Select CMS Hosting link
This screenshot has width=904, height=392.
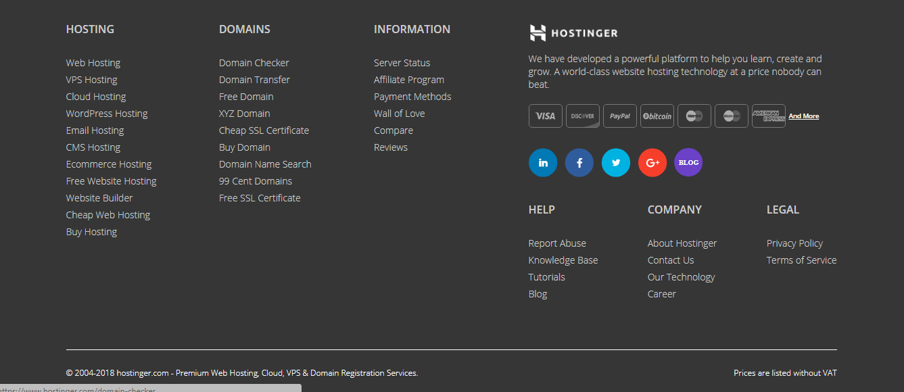pyautogui.click(x=93, y=147)
